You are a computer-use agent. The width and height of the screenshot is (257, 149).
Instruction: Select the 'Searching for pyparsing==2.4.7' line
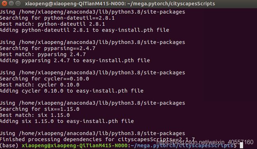tap(48, 48)
